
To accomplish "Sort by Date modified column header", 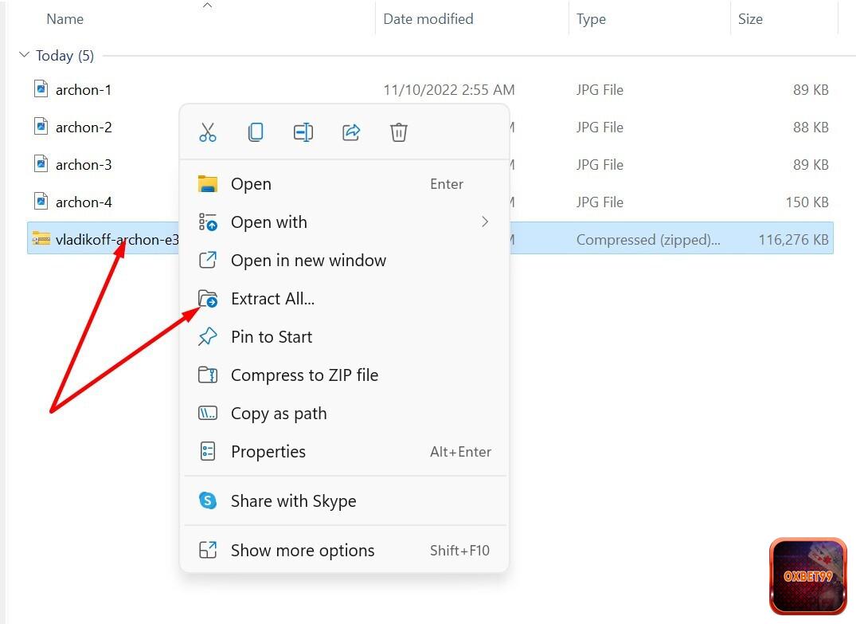I will [428, 19].
